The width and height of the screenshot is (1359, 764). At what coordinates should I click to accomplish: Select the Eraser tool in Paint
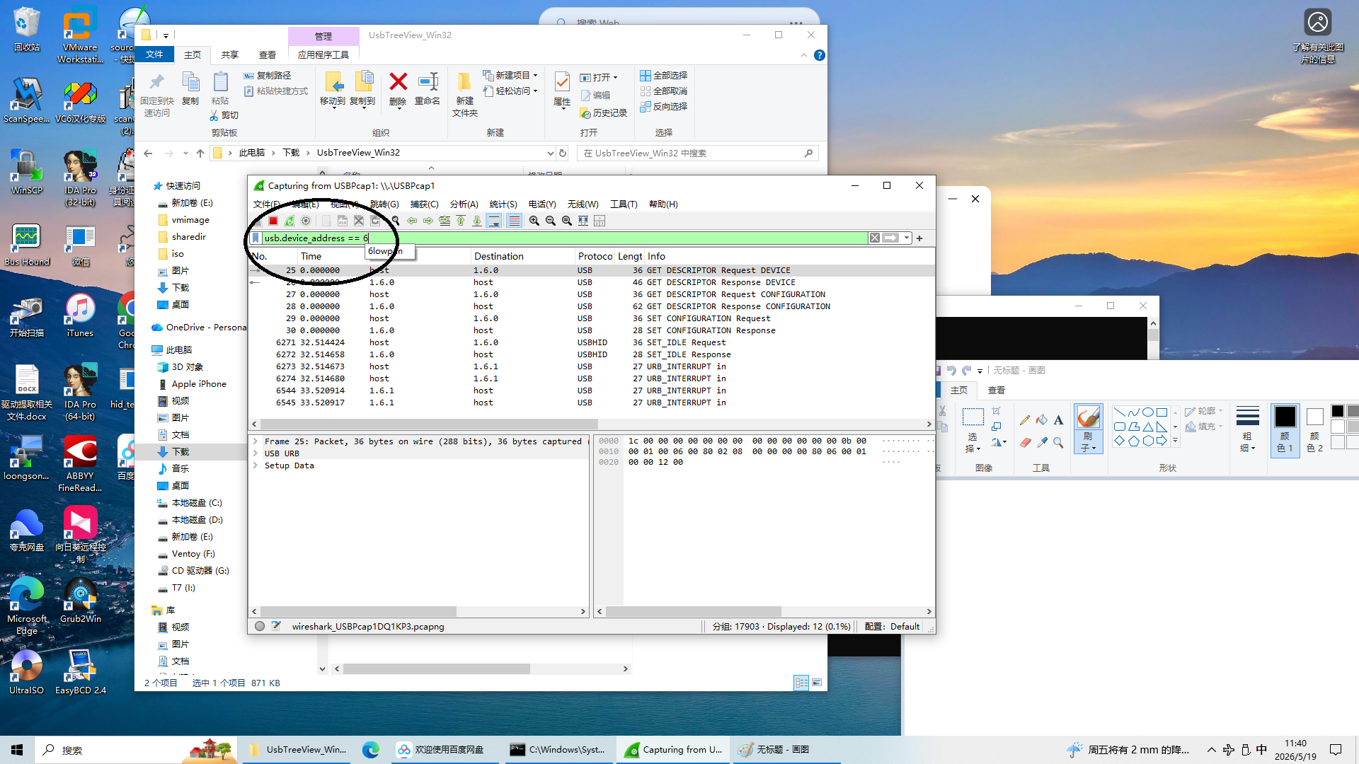1025,442
